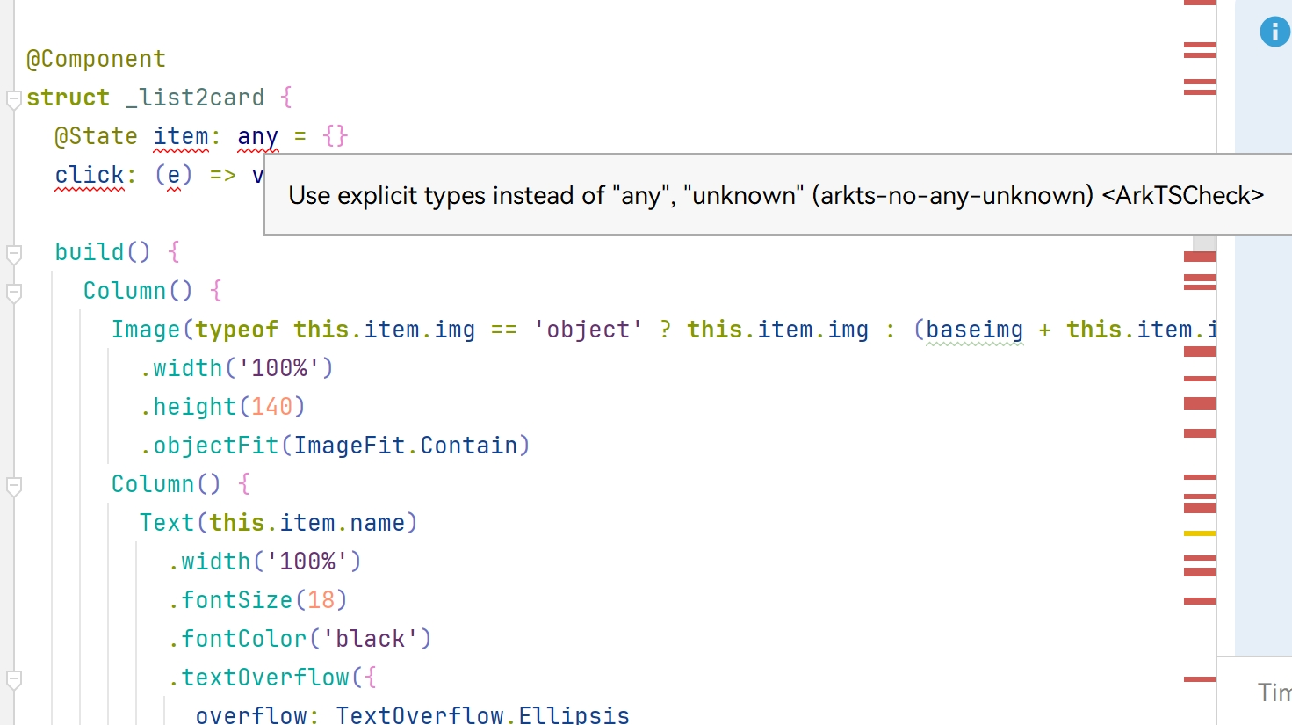This screenshot has width=1292, height=725.
Task: Select the red-underlined "click" property name
Action: click(x=90, y=176)
